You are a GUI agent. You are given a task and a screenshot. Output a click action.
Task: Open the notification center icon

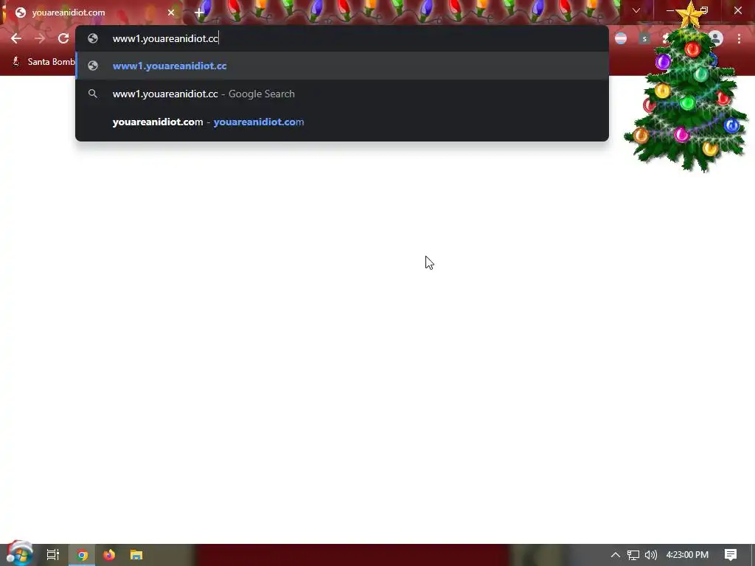point(731,555)
